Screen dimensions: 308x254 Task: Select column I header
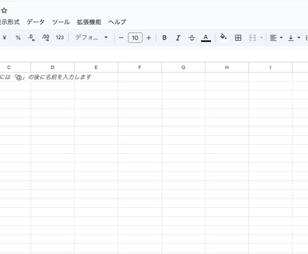(271, 68)
